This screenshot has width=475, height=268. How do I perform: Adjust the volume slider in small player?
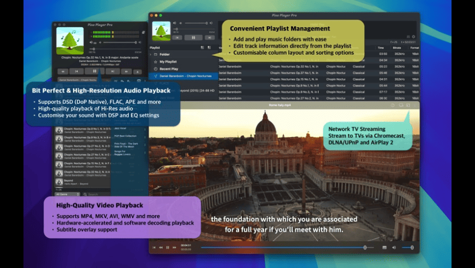pos(119,43)
